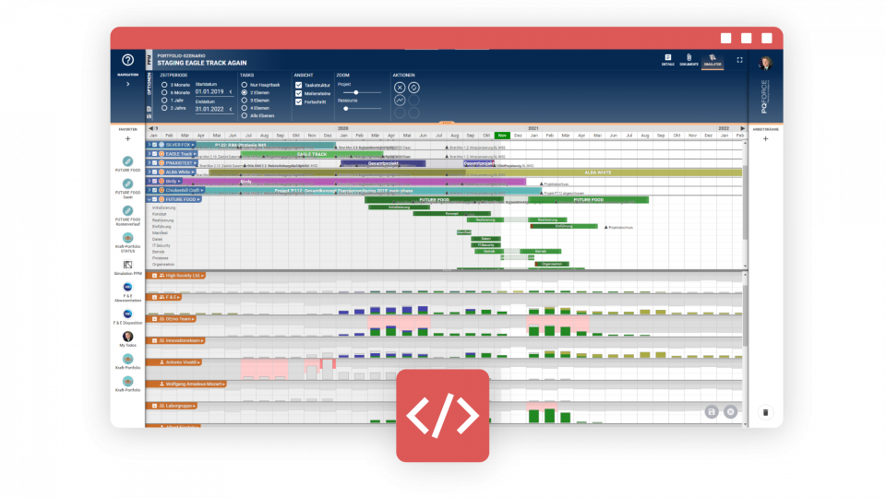Open My Todos favorite
Screen dimensions: 886x498
127,337
